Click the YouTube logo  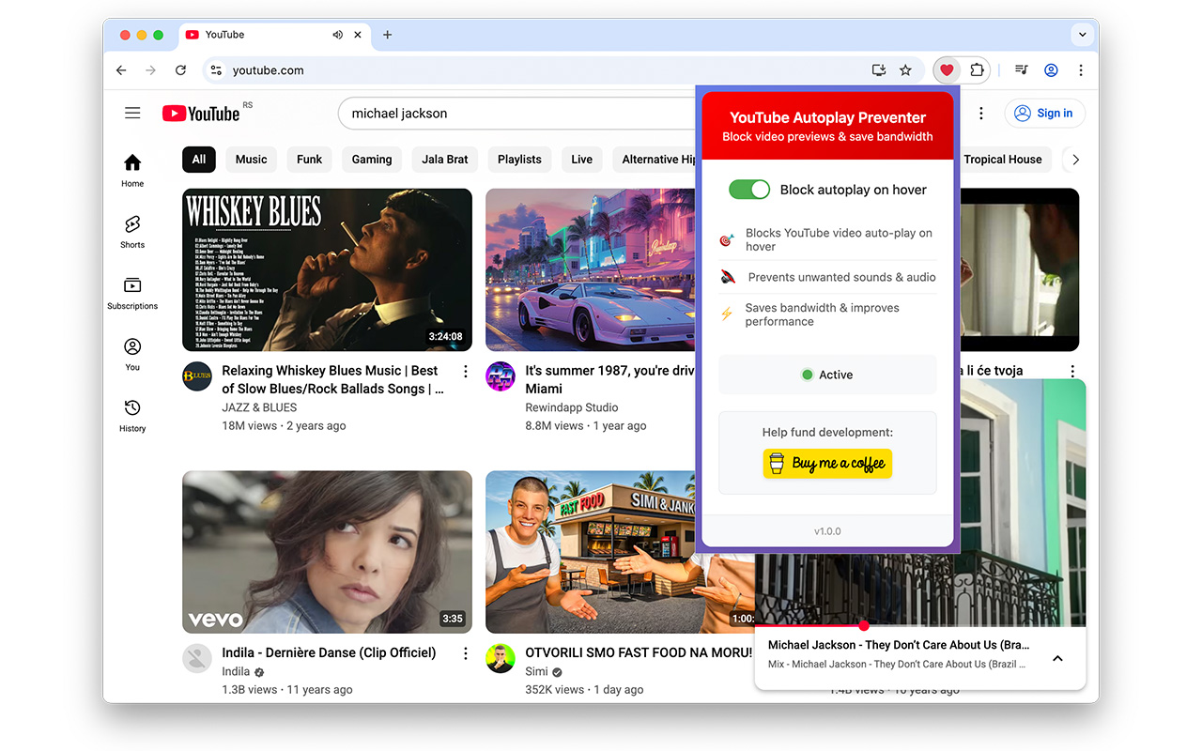[201, 114]
